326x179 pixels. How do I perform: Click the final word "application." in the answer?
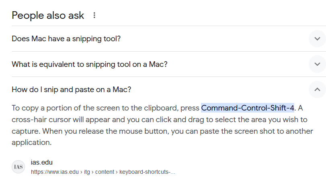[x=31, y=142]
